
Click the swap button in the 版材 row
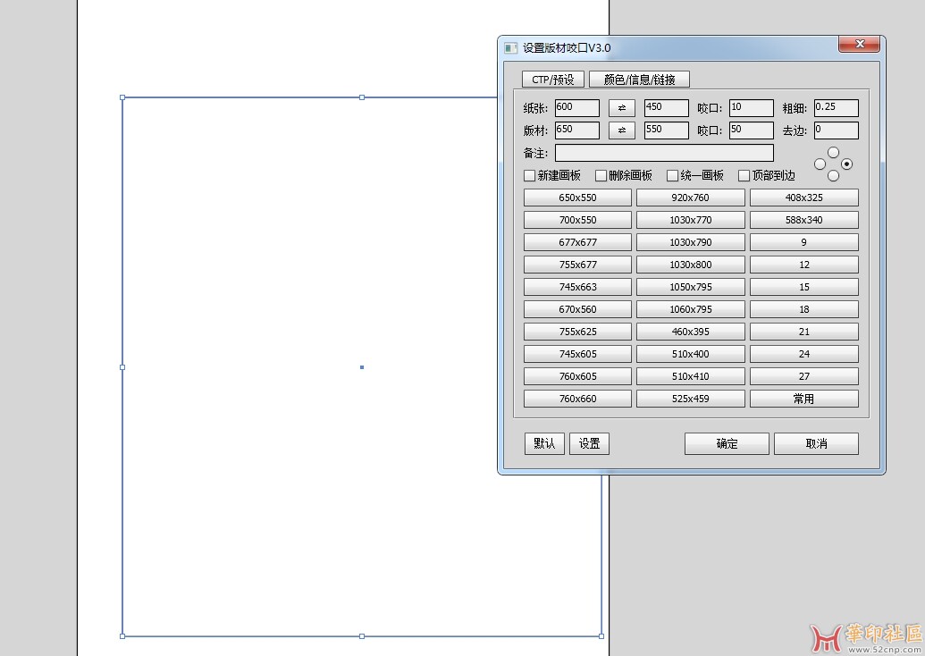pyautogui.click(x=621, y=130)
